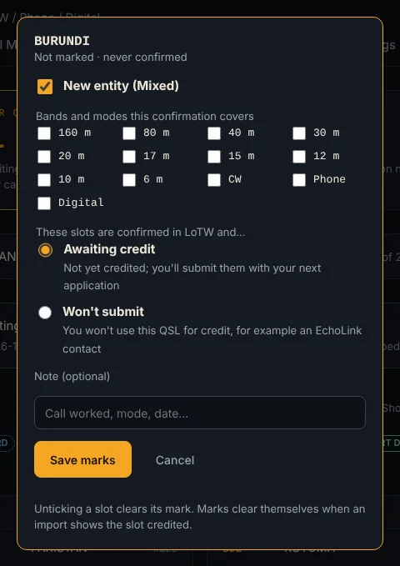Click the Awaiting credit label text

click(x=109, y=249)
